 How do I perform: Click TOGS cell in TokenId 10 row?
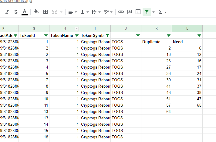coord(126,99)
